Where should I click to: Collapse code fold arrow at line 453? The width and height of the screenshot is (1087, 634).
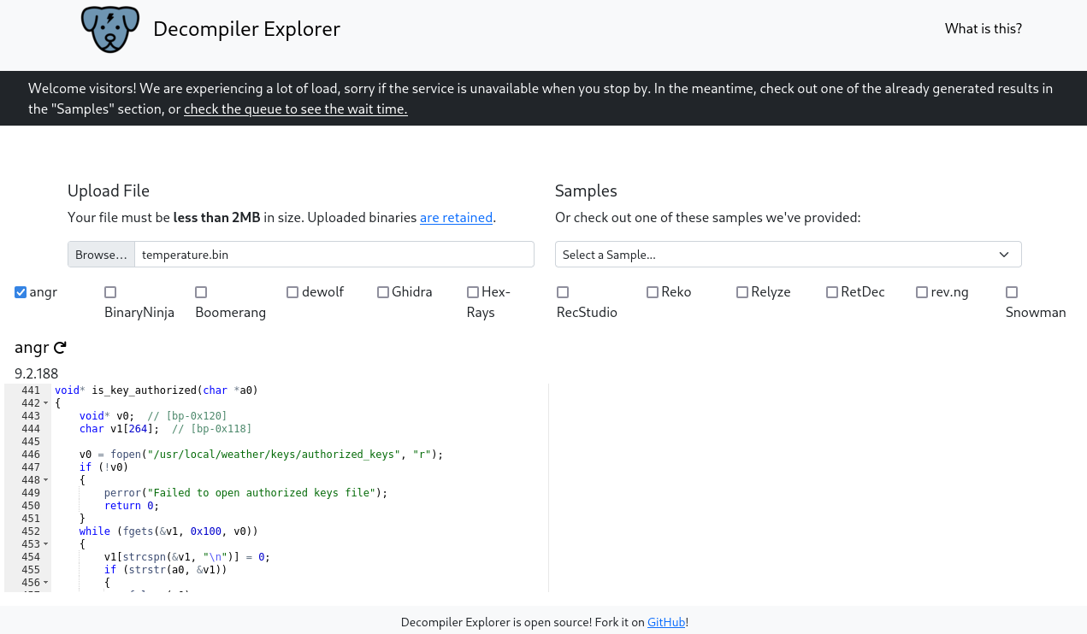[46, 544]
